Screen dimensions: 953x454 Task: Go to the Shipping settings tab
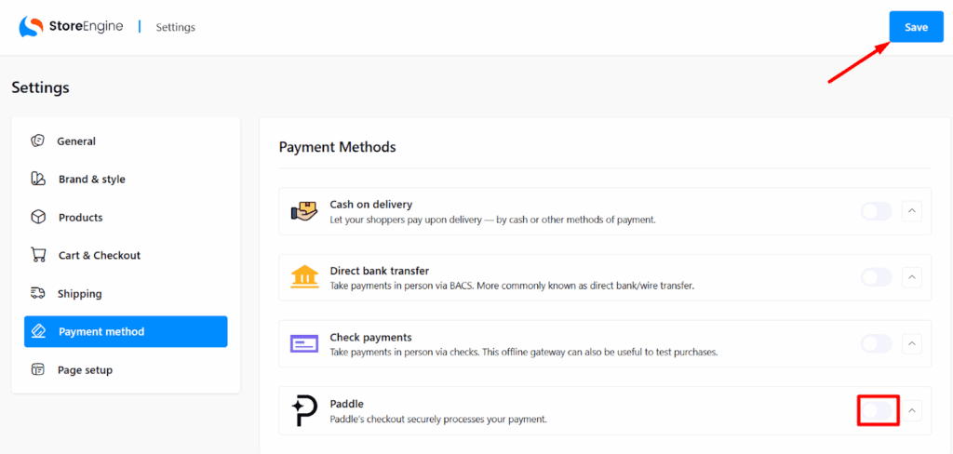(79, 294)
